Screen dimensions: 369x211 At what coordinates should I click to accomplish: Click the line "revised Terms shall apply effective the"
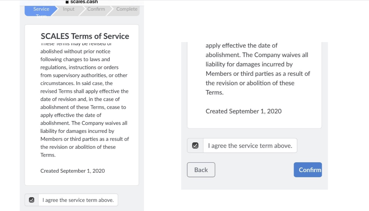84,91
